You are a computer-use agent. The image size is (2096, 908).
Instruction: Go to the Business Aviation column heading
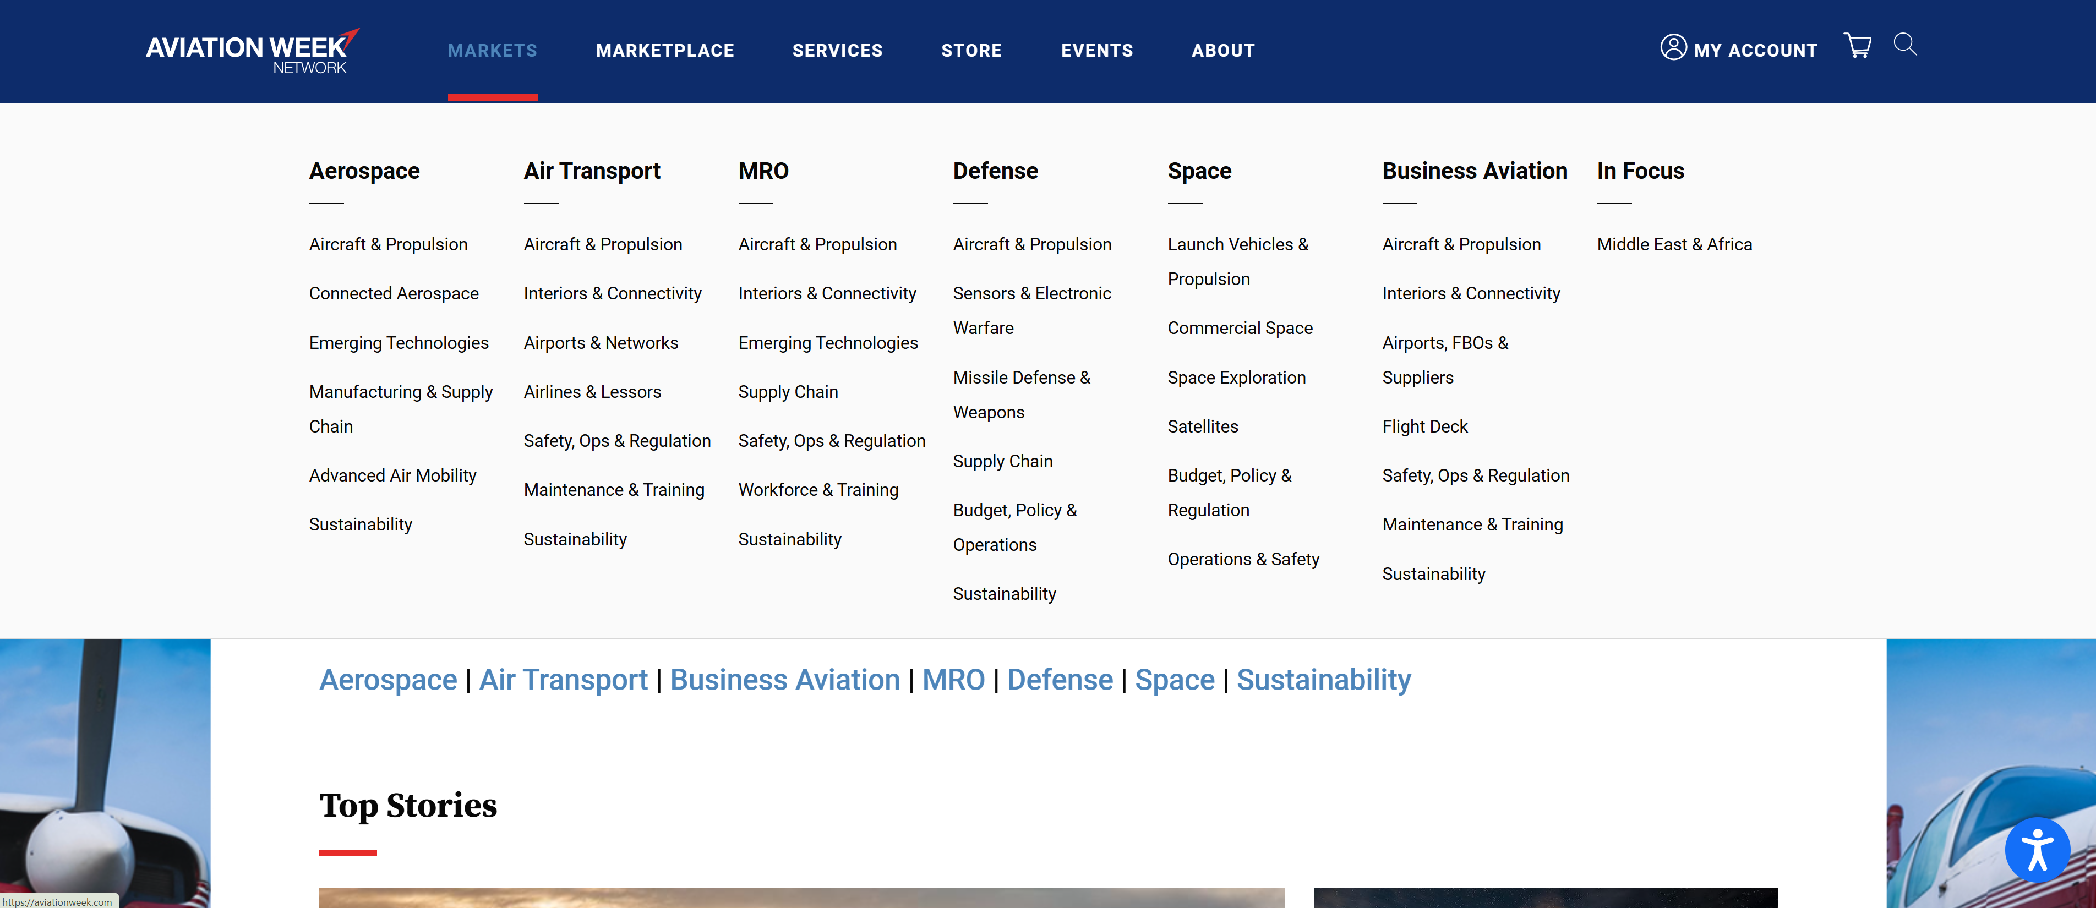tap(1475, 171)
